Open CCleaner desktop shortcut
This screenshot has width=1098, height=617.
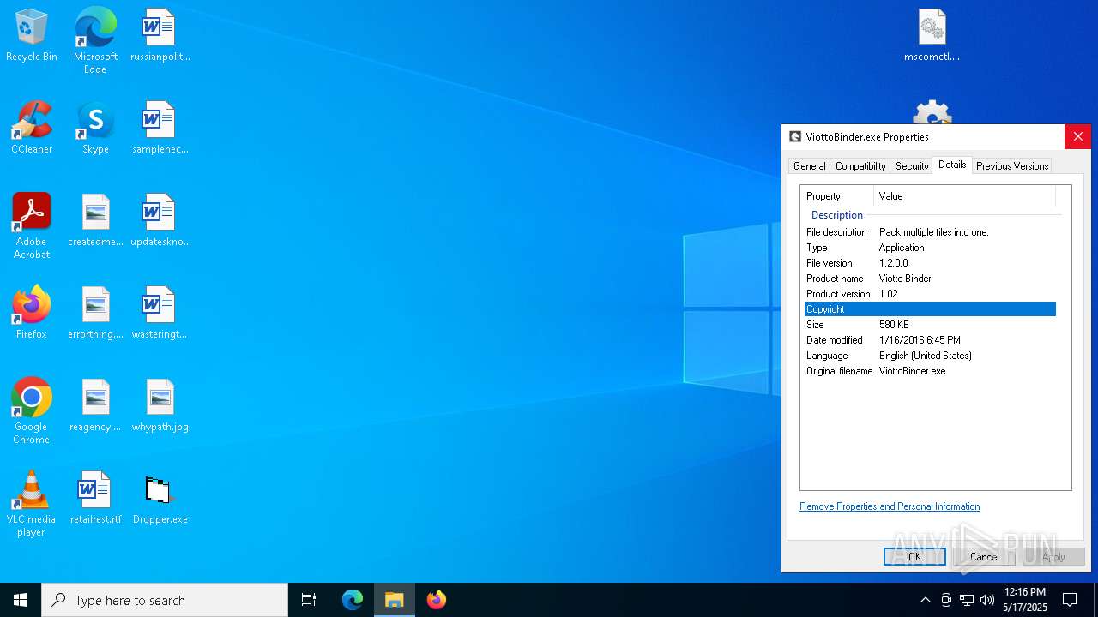pyautogui.click(x=32, y=129)
